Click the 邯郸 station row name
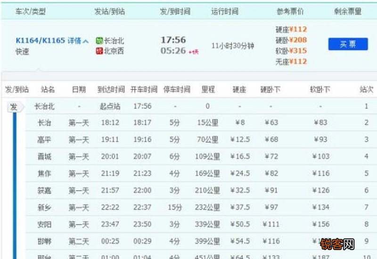The image size is (377, 259). [44, 241]
